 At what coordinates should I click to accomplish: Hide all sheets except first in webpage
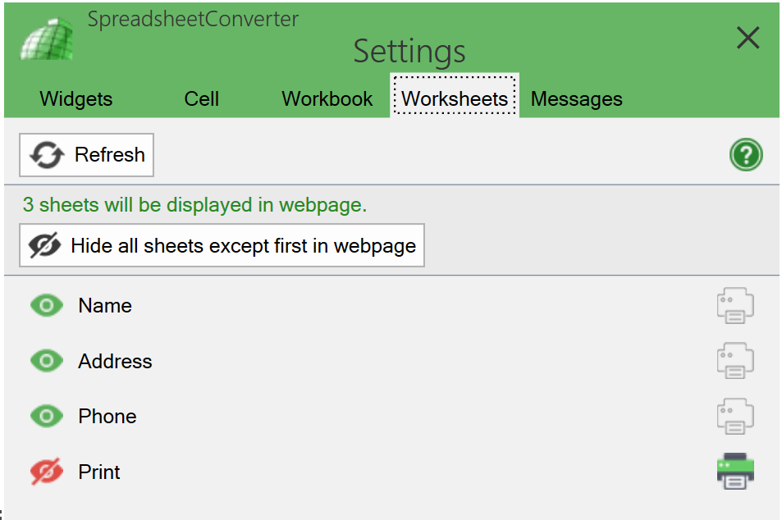(x=222, y=244)
